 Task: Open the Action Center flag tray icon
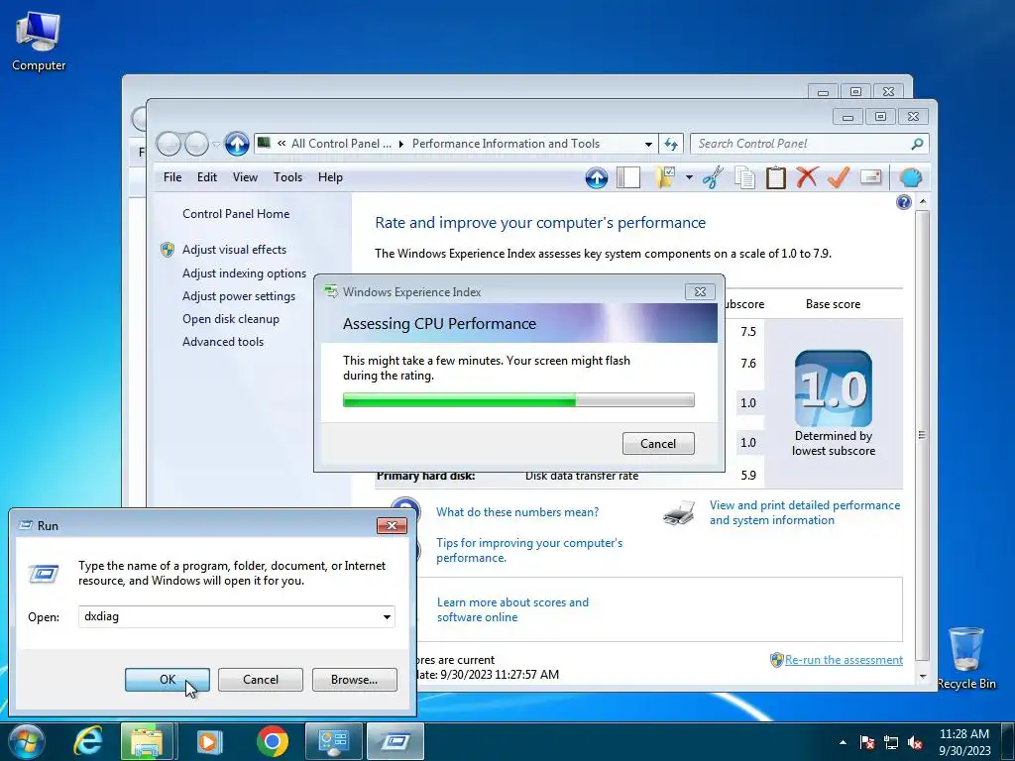pos(867,742)
